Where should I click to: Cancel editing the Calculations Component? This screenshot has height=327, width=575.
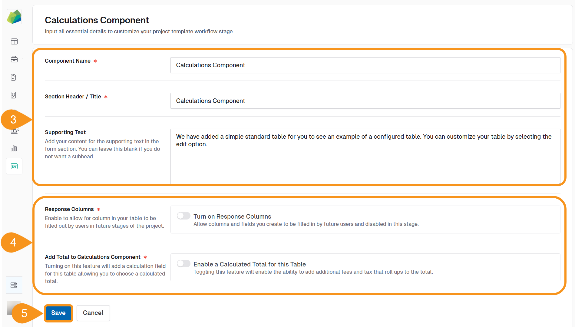[93, 313]
